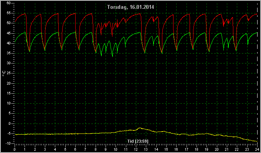The height and width of the screenshot is (153, 261).
Task: Click the 21 hour label on time axis
Action: (227, 149)
